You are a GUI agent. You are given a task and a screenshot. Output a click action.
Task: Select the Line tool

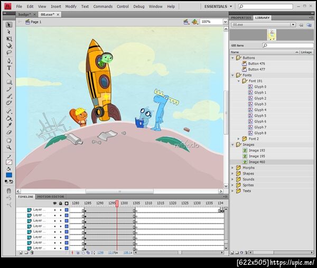[8, 75]
